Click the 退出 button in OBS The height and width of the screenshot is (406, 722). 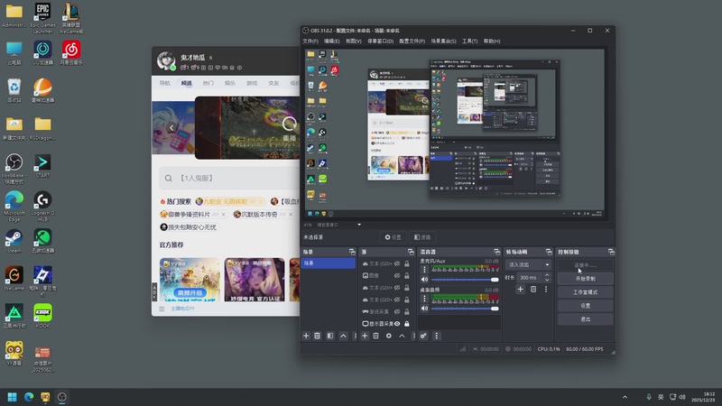coord(585,318)
